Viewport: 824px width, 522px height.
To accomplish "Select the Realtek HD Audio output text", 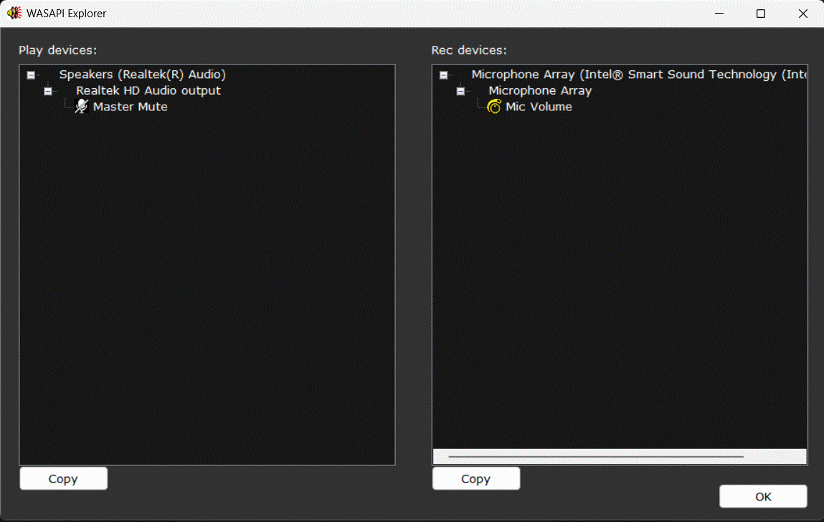I will click(x=148, y=91).
